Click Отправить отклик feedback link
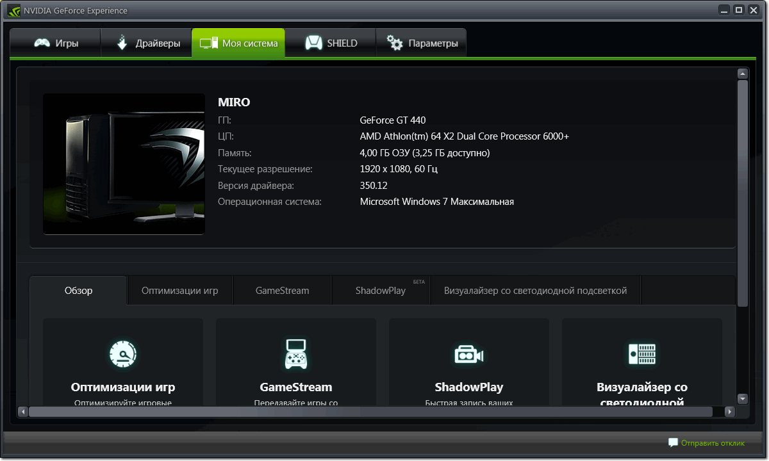 click(713, 443)
